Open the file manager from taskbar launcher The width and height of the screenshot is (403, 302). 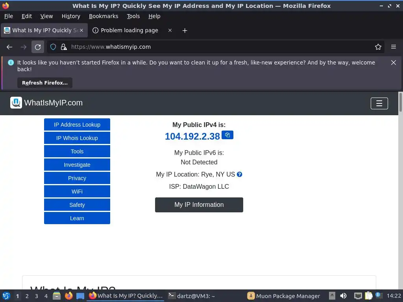57,296
